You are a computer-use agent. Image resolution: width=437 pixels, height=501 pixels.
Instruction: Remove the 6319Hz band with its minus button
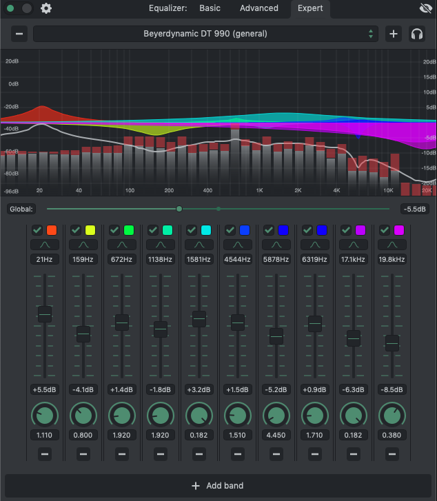pos(315,454)
